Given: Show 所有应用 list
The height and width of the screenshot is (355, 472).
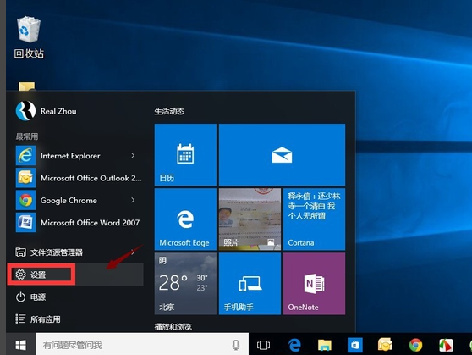Looking at the screenshot, I should (x=75, y=319).
